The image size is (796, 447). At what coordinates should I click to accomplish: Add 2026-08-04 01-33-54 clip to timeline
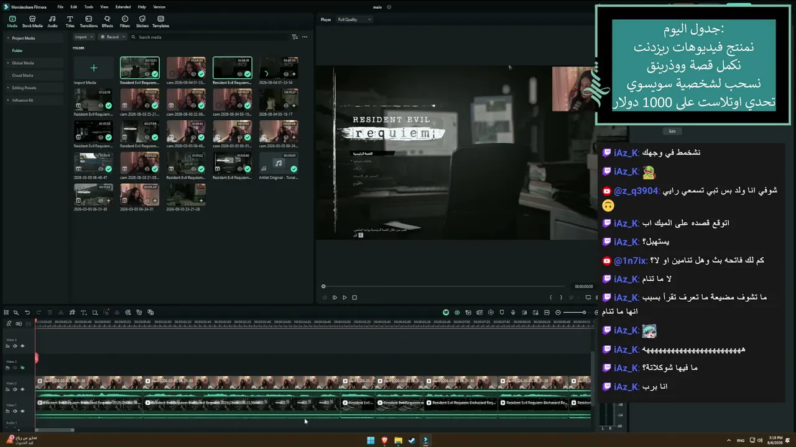tap(294, 74)
